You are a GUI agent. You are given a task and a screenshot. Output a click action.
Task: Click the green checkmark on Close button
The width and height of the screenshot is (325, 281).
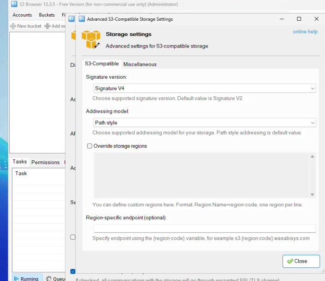[290, 261]
